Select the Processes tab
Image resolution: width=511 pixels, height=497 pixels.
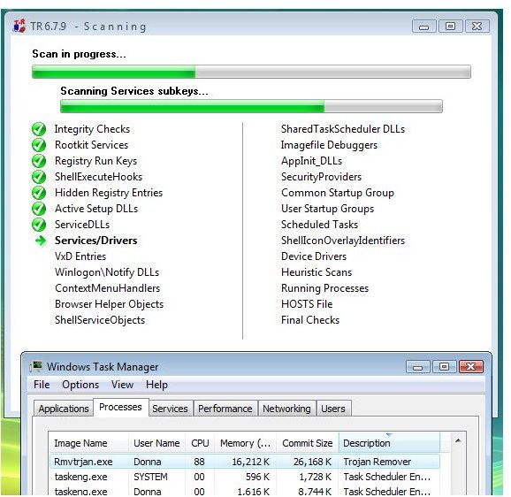(x=120, y=407)
